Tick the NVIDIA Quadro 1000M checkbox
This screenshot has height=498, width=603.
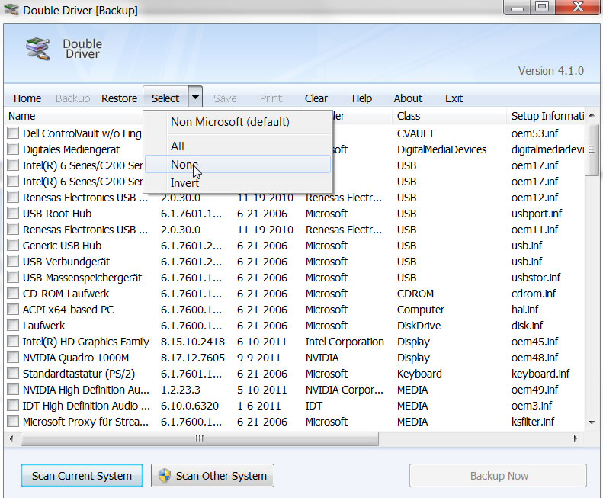tap(13, 358)
